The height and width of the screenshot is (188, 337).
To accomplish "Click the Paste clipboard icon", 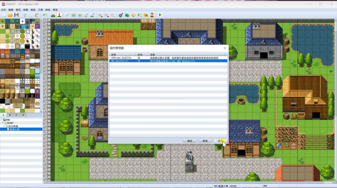I will click(x=37, y=15).
